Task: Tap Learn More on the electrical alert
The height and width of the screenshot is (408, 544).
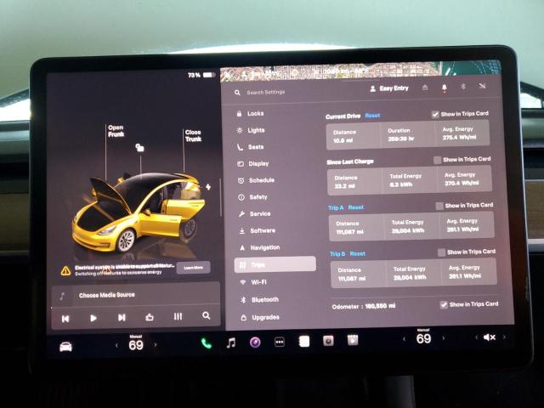Action: pos(193,268)
